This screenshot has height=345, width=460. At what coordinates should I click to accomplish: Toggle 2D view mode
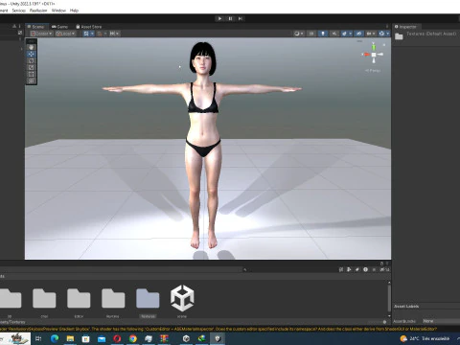pos(311,34)
